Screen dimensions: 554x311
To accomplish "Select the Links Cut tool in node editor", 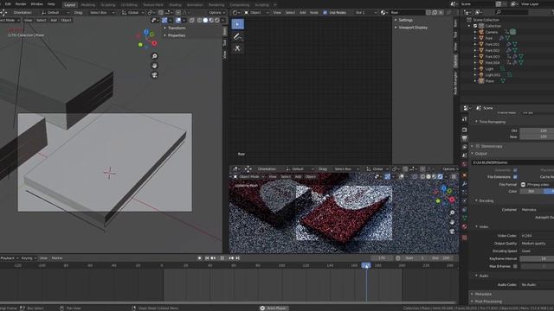I will 237,48.
